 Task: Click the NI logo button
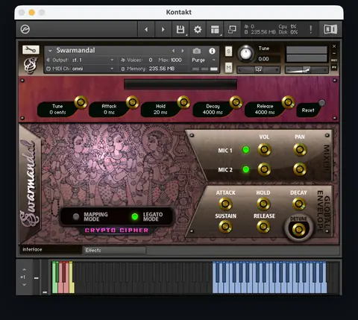(x=330, y=29)
